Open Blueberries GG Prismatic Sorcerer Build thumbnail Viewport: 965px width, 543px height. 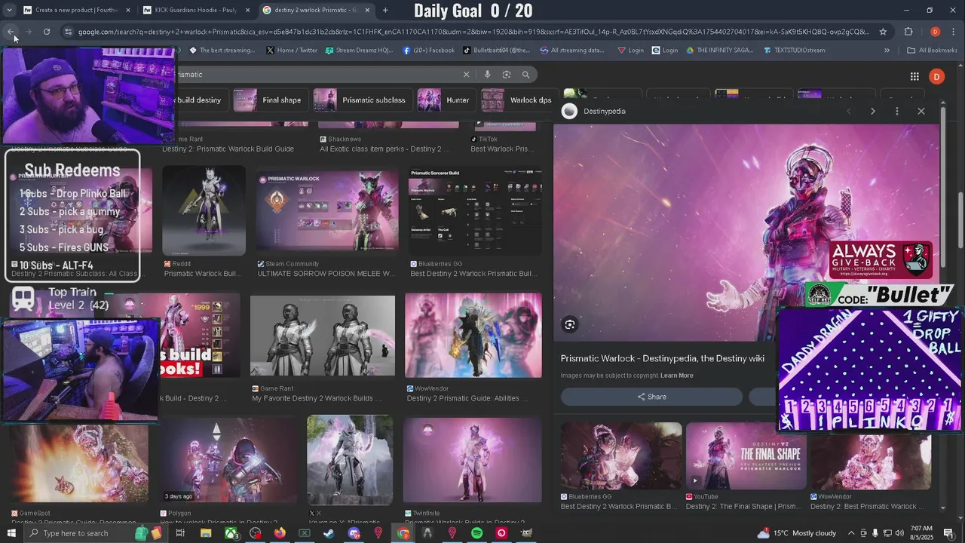(474, 211)
